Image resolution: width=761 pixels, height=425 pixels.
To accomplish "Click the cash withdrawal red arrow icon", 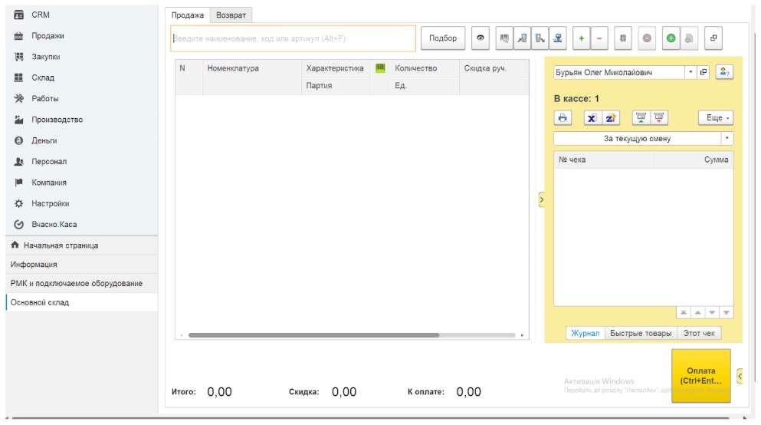I will click(658, 118).
